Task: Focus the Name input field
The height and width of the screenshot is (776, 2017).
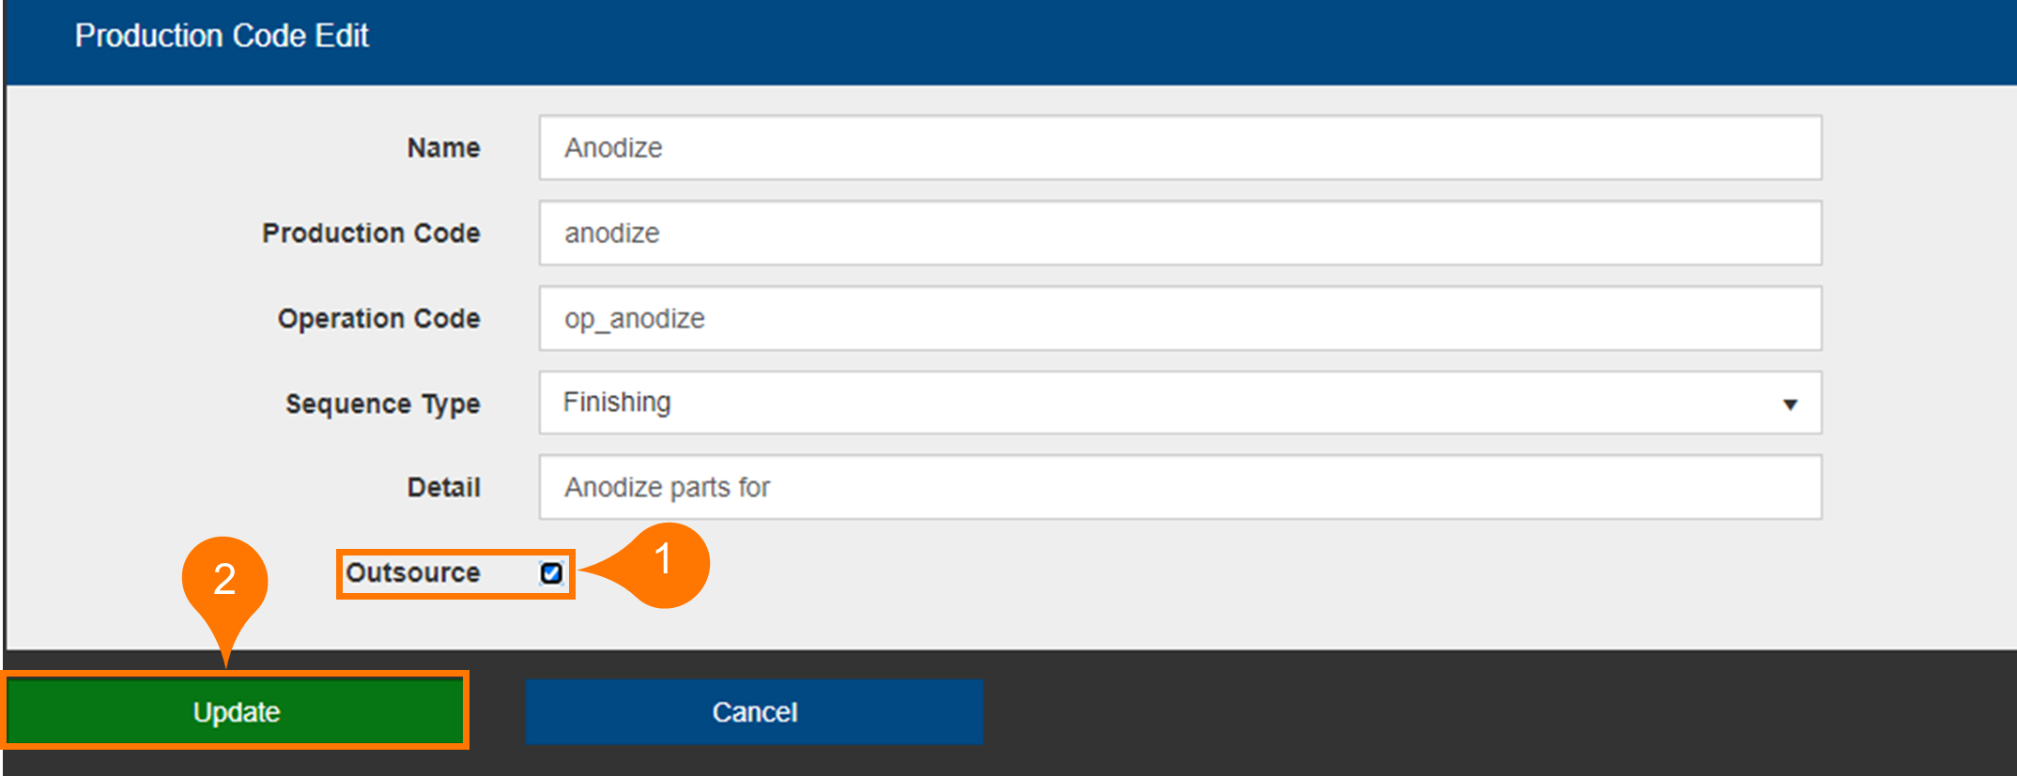Action: click(x=1178, y=147)
